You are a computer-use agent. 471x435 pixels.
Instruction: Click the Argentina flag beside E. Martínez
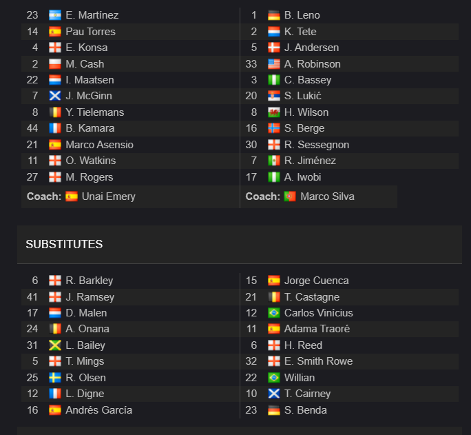click(x=55, y=15)
